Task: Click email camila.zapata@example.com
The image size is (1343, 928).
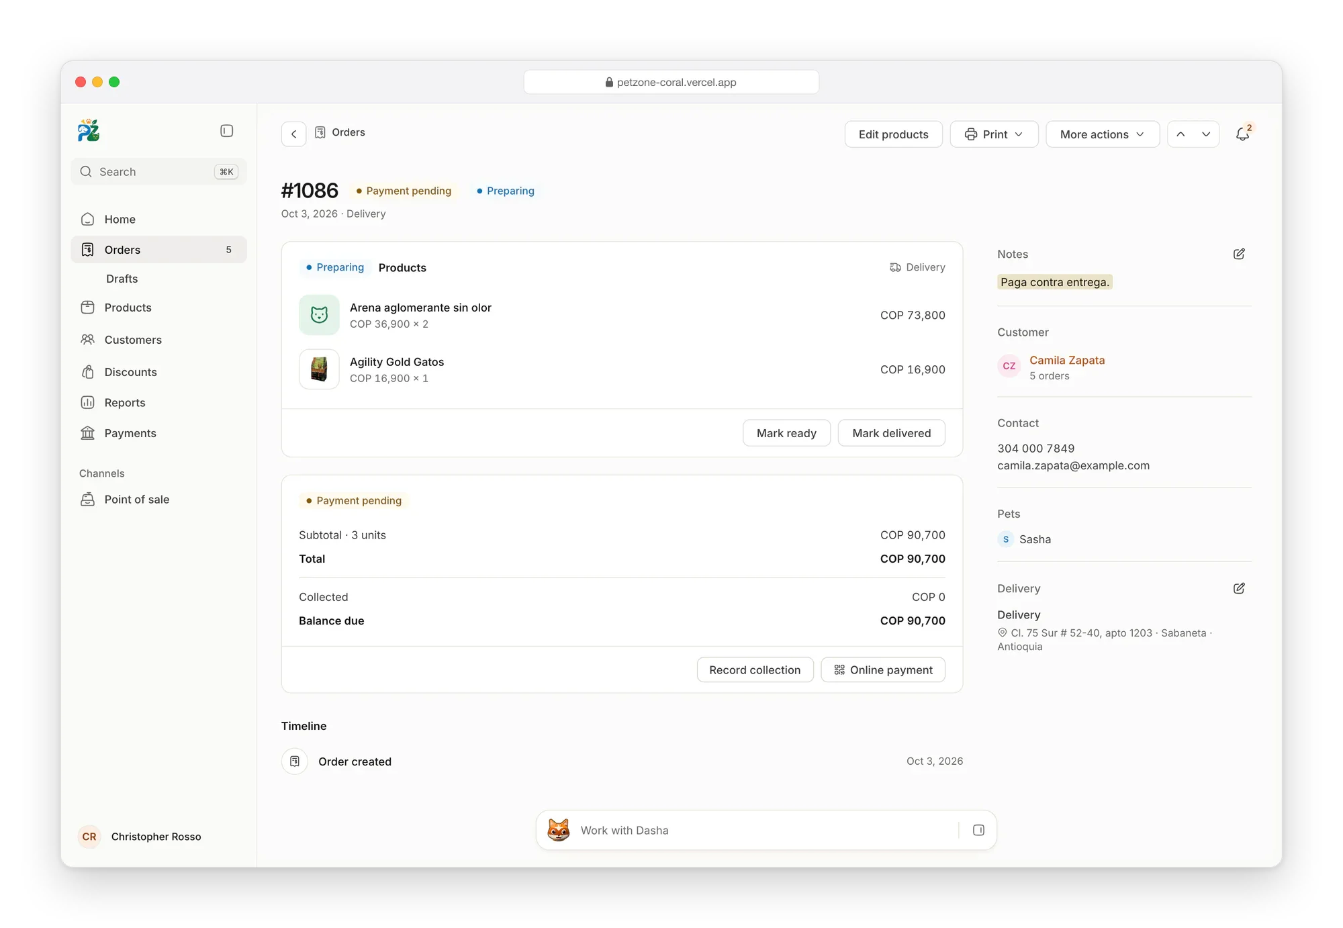Action: [1073, 465]
